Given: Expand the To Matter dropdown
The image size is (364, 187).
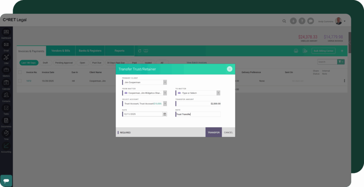Looking at the screenshot, I should (218, 93).
